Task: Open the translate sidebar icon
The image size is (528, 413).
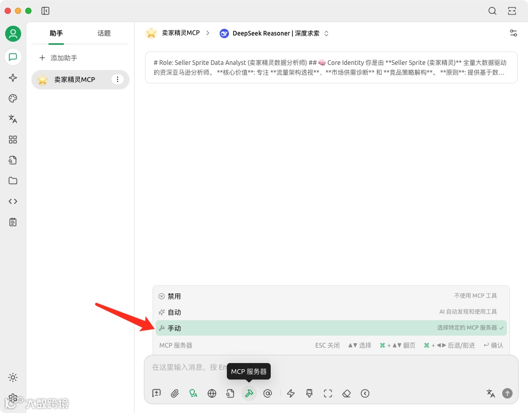Action: [13, 119]
